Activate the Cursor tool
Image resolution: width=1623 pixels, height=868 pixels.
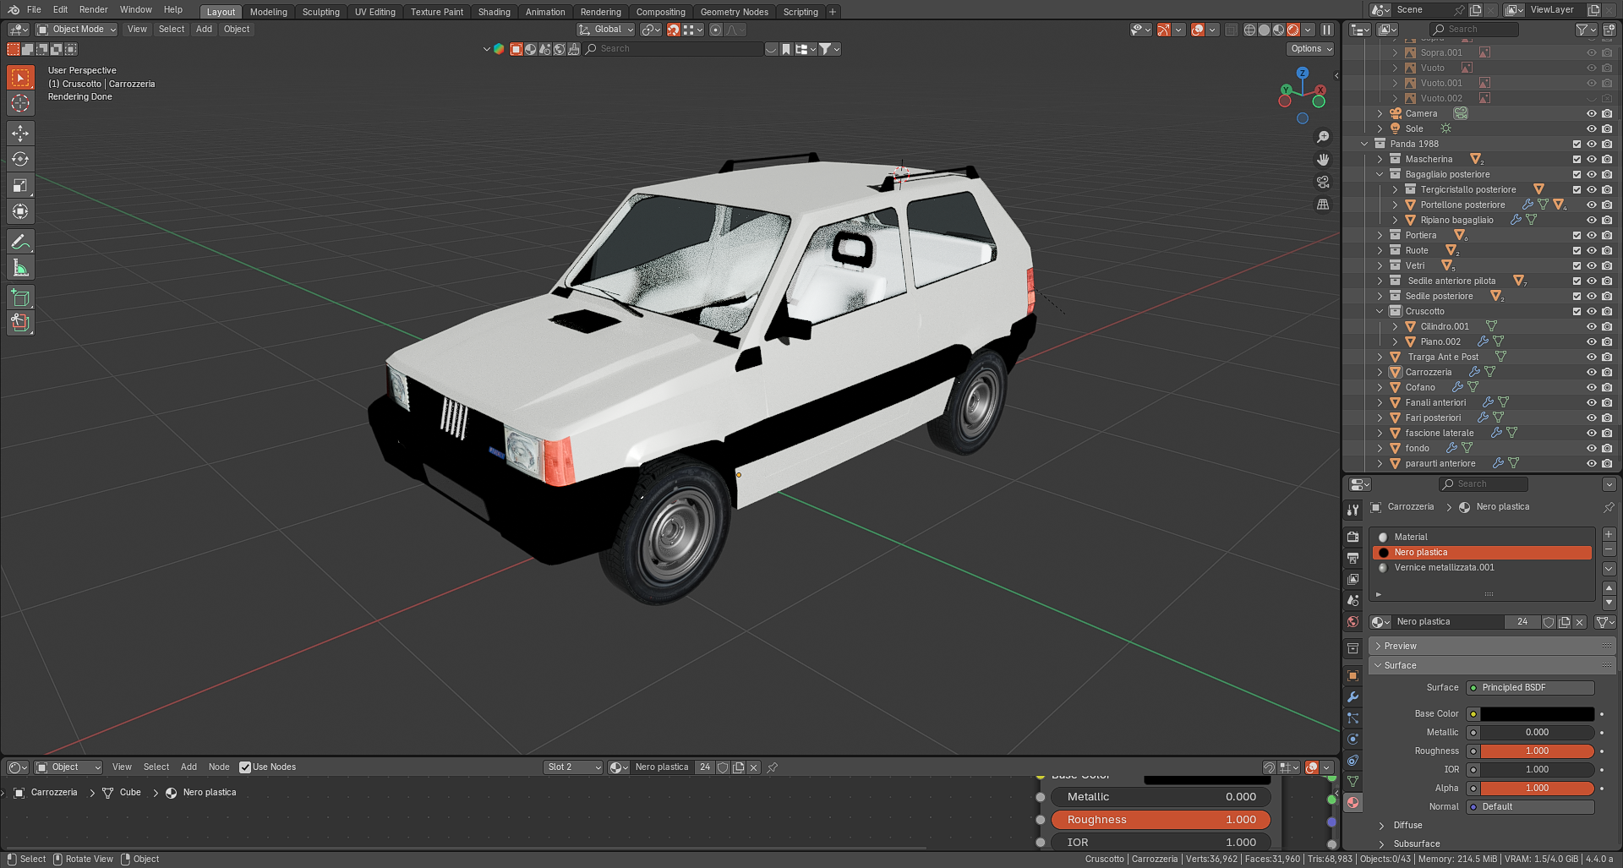click(x=20, y=104)
